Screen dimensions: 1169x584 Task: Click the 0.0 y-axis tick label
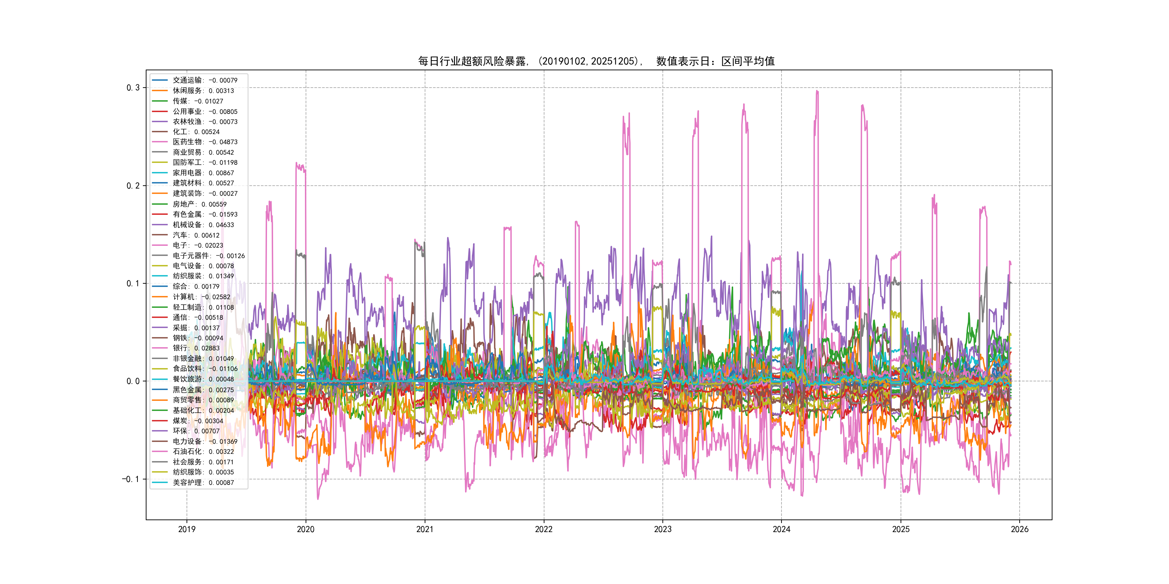[x=133, y=381]
